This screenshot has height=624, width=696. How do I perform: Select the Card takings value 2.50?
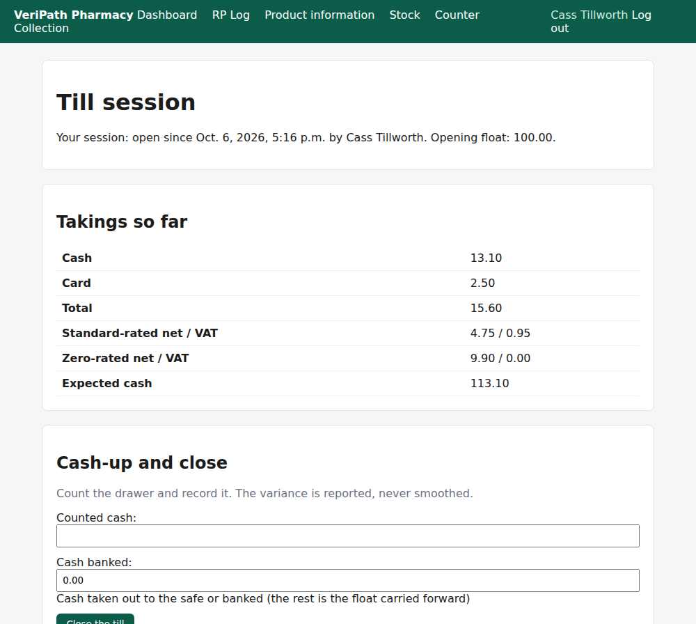[482, 283]
